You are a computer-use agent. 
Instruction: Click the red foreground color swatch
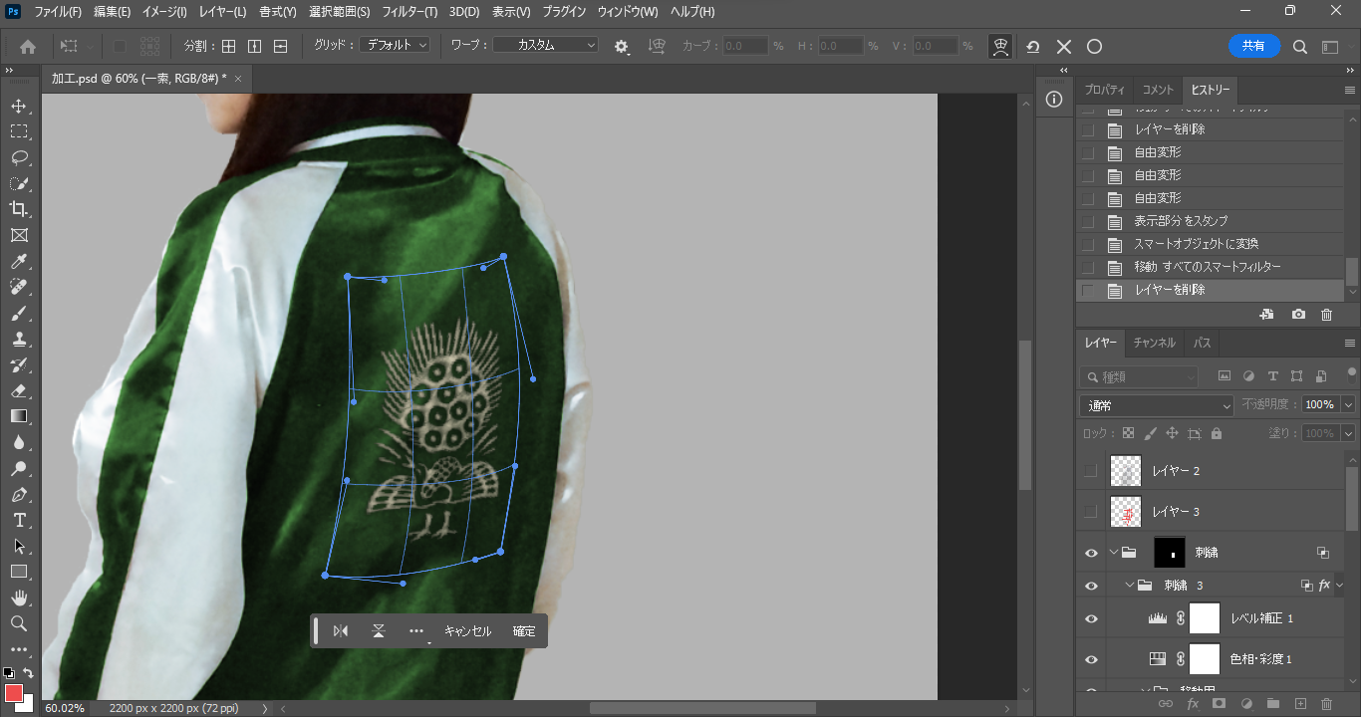coord(14,693)
